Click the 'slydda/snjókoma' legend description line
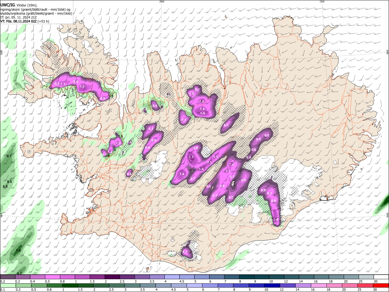Viewport: 389px width, 292px height. point(36,13)
